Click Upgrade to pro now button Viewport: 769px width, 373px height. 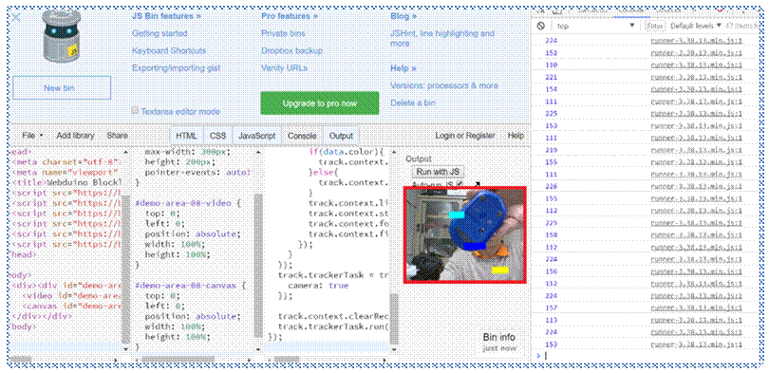320,103
